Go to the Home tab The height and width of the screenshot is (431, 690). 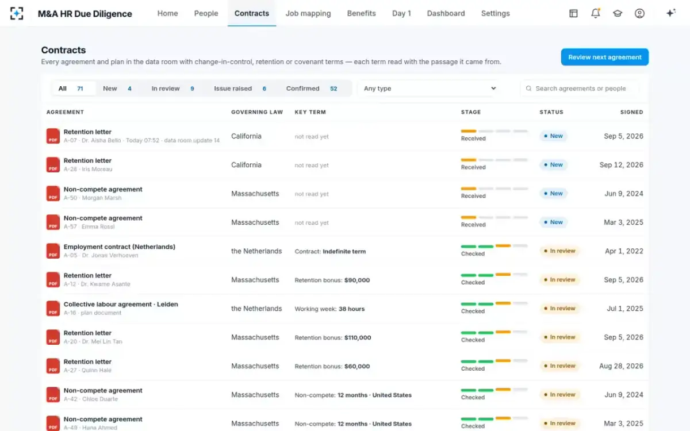click(168, 13)
